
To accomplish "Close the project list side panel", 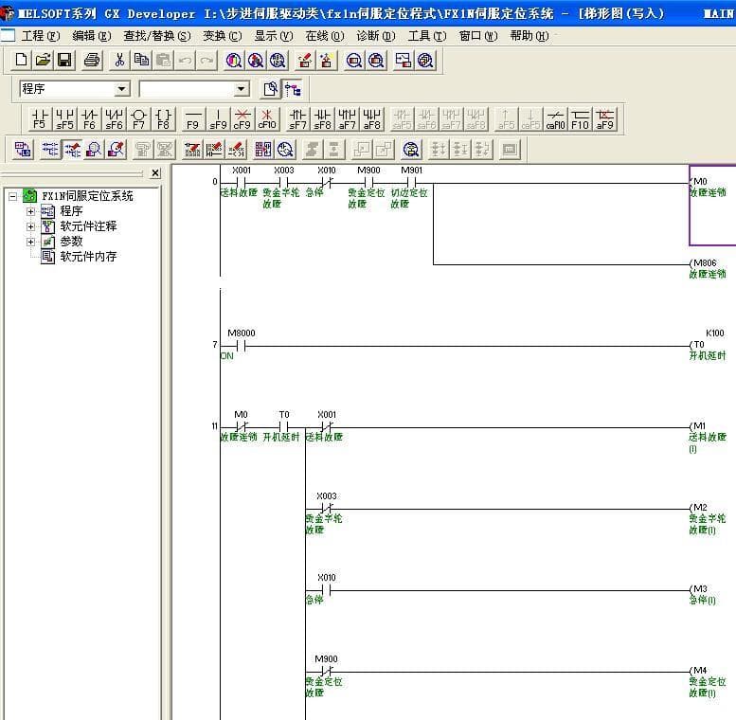I will point(155,173).
